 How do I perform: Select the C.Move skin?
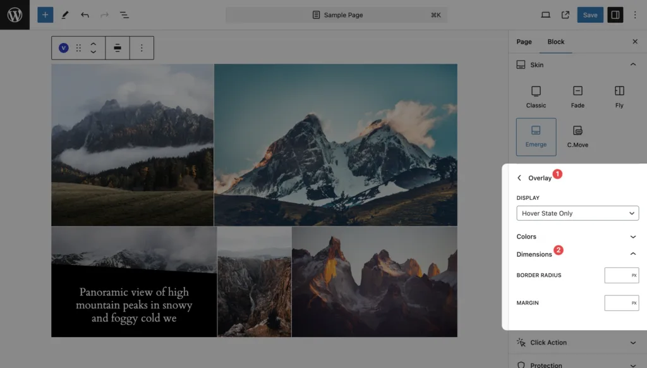pyautogui.click(x=577, y=137)
